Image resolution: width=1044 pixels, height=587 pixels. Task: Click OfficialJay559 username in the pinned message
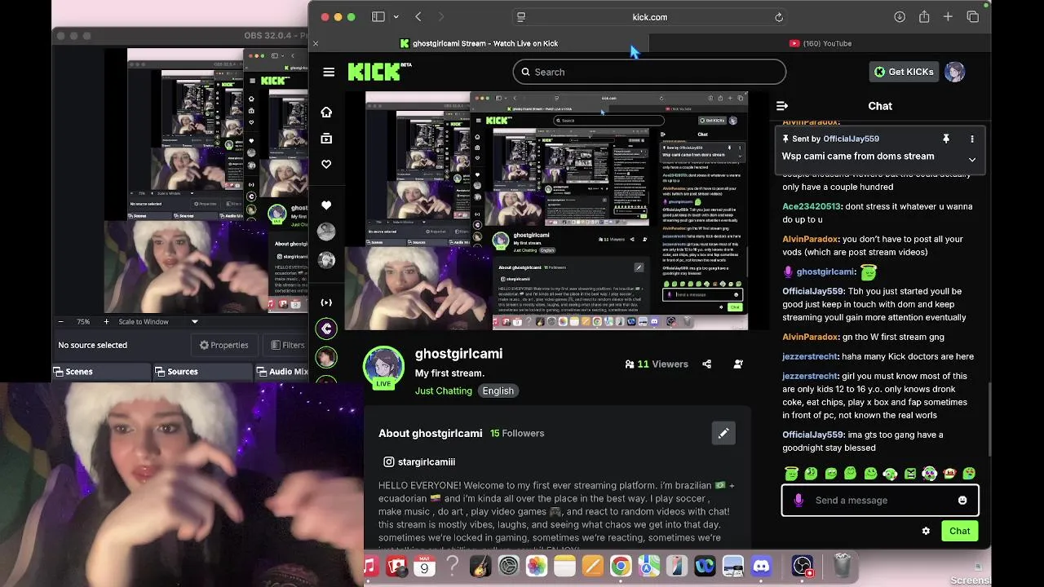coord(851,139)
